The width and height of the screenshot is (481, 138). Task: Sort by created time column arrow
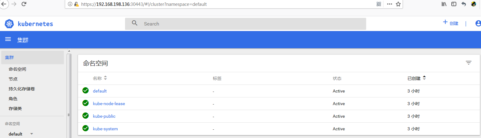pos(424,78)
